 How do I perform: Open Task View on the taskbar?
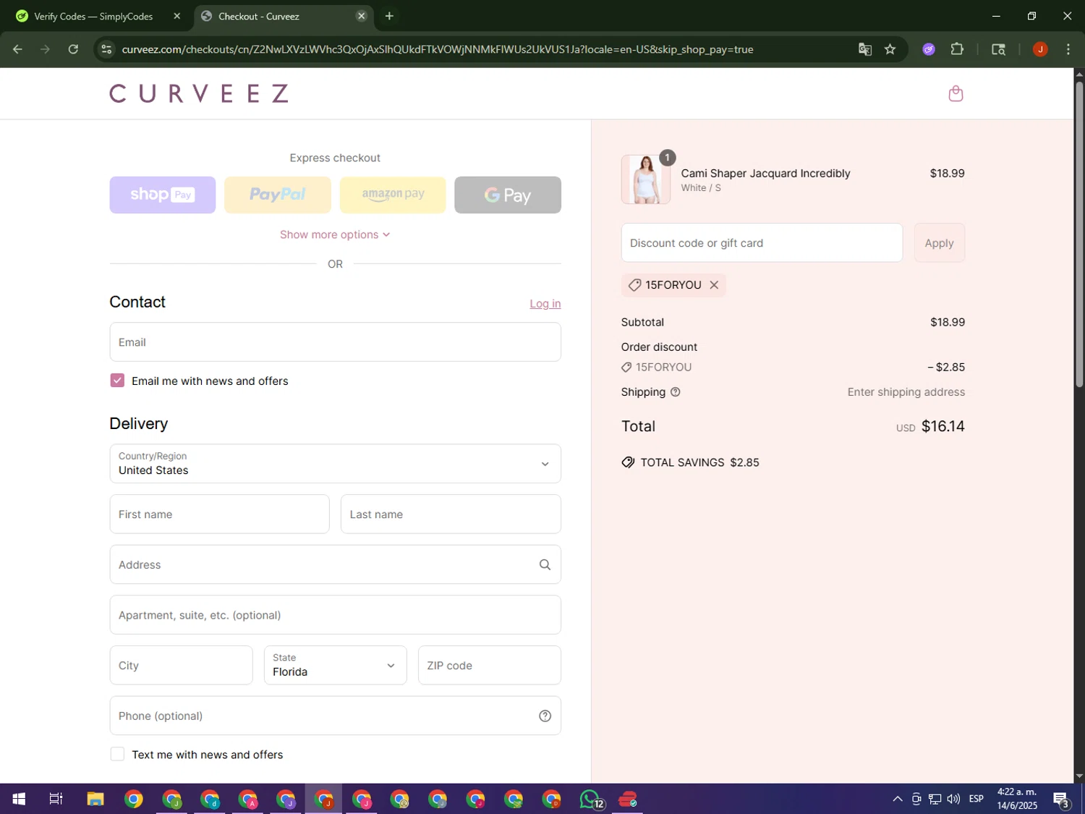click(x=56, y=799)
